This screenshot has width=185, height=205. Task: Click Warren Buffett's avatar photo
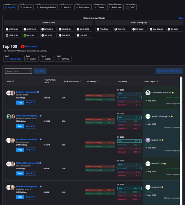click(13, 93)
